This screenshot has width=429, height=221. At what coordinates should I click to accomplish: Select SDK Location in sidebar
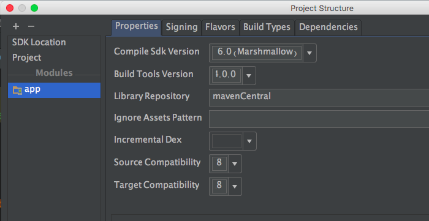(39, 42)
